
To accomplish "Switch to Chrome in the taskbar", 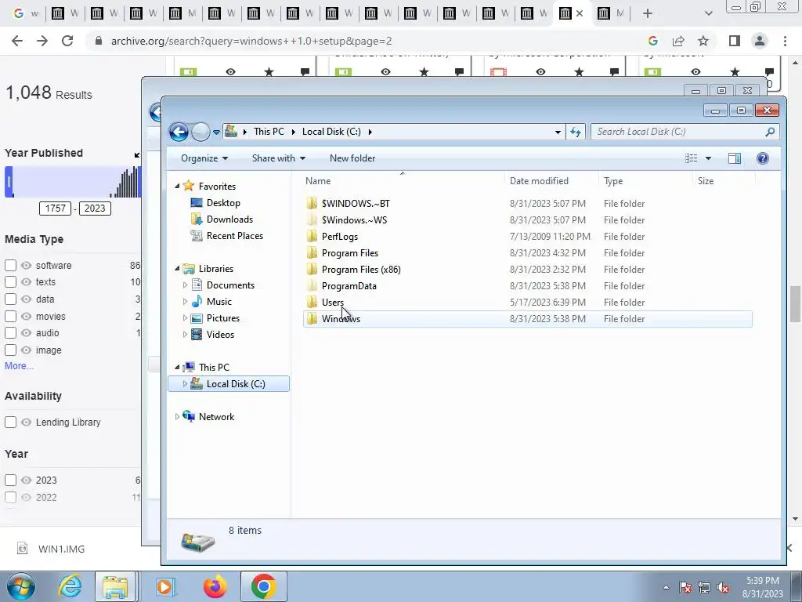I will click(x=263, y=586).
